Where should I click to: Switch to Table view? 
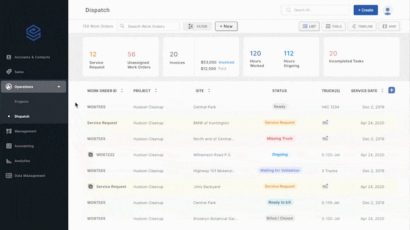[x=333, y=26]
